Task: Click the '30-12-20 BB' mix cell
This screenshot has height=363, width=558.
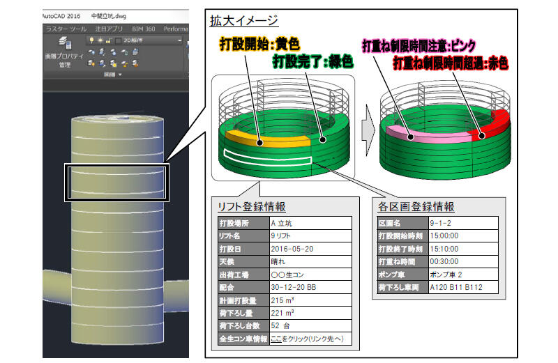Action: [310, 287]
